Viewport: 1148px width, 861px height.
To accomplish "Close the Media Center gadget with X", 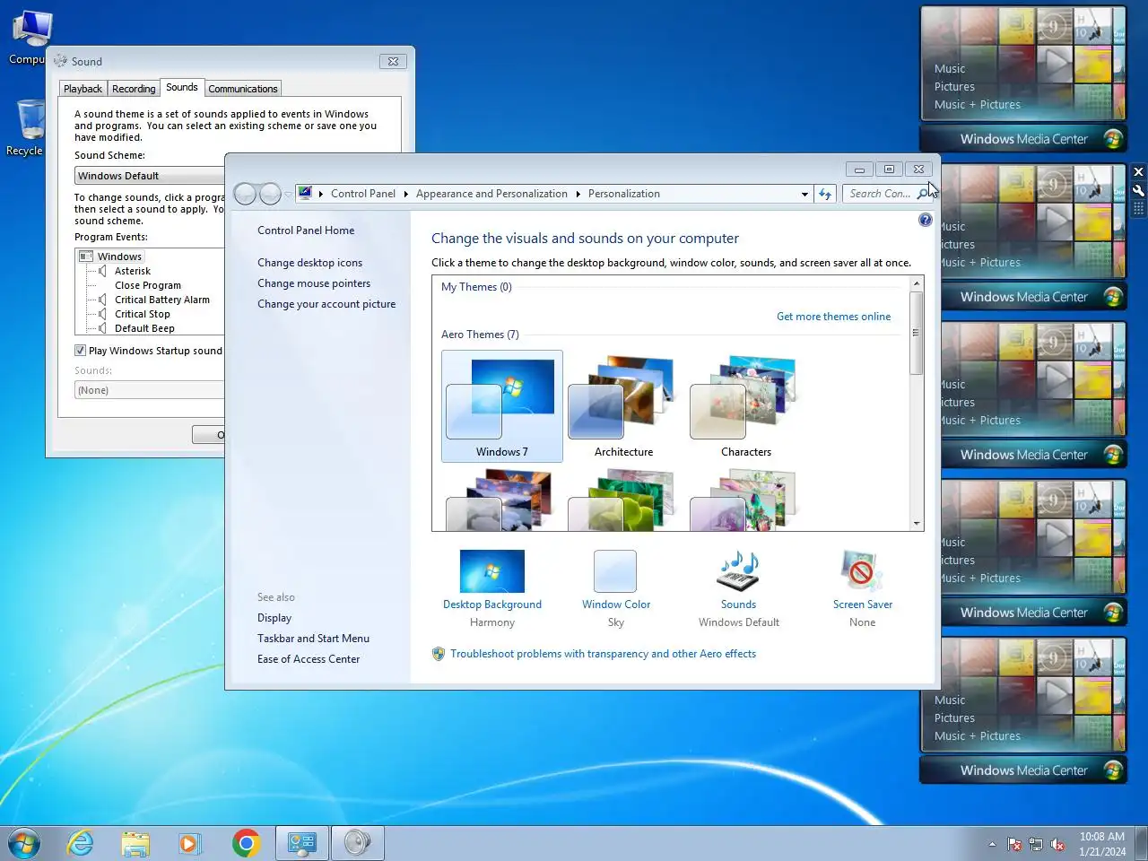I will 1138,172.
